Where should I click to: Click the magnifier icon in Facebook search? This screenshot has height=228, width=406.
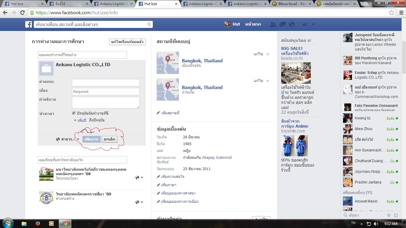coord(149,24)
